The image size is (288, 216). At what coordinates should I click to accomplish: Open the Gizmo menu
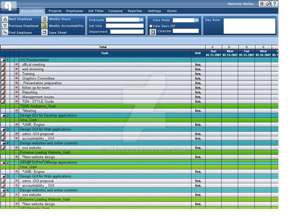(x=172, y=11)
